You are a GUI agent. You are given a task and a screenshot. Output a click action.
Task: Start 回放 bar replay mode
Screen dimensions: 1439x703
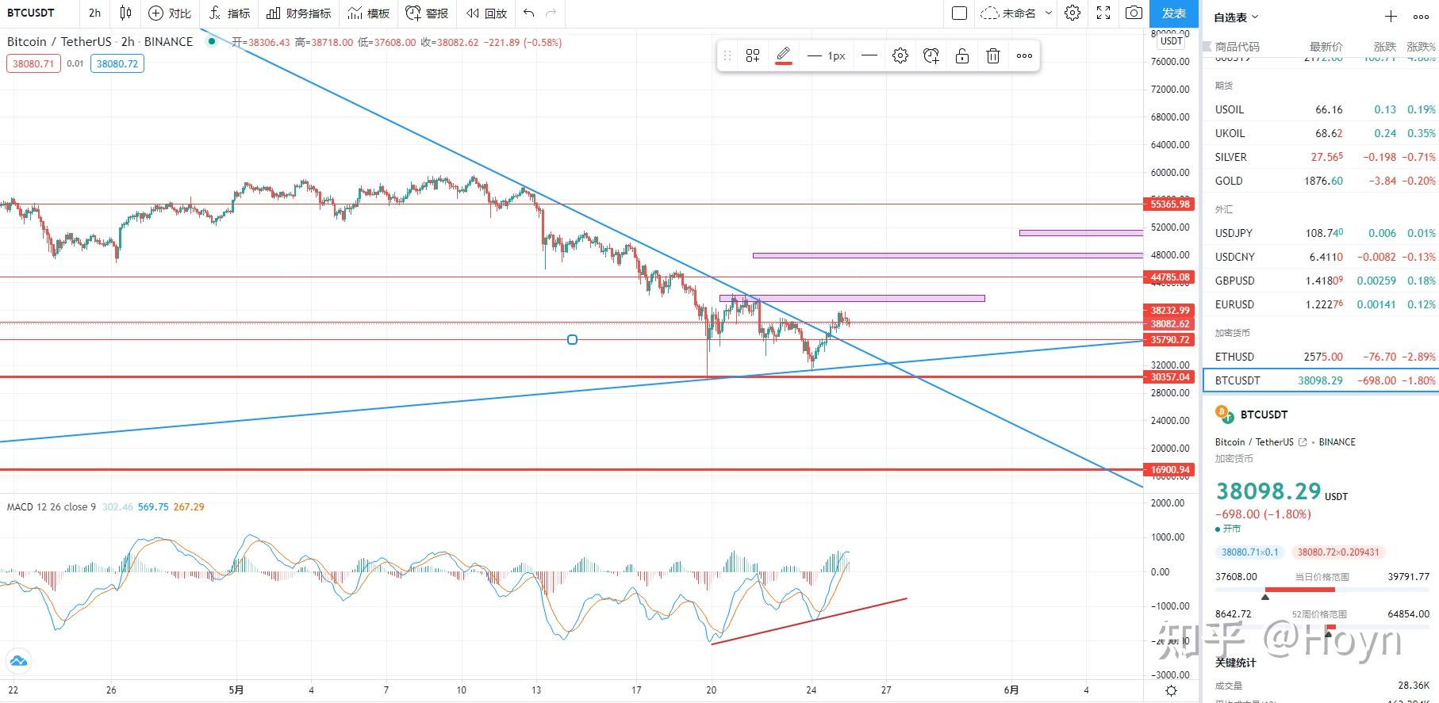486,13
